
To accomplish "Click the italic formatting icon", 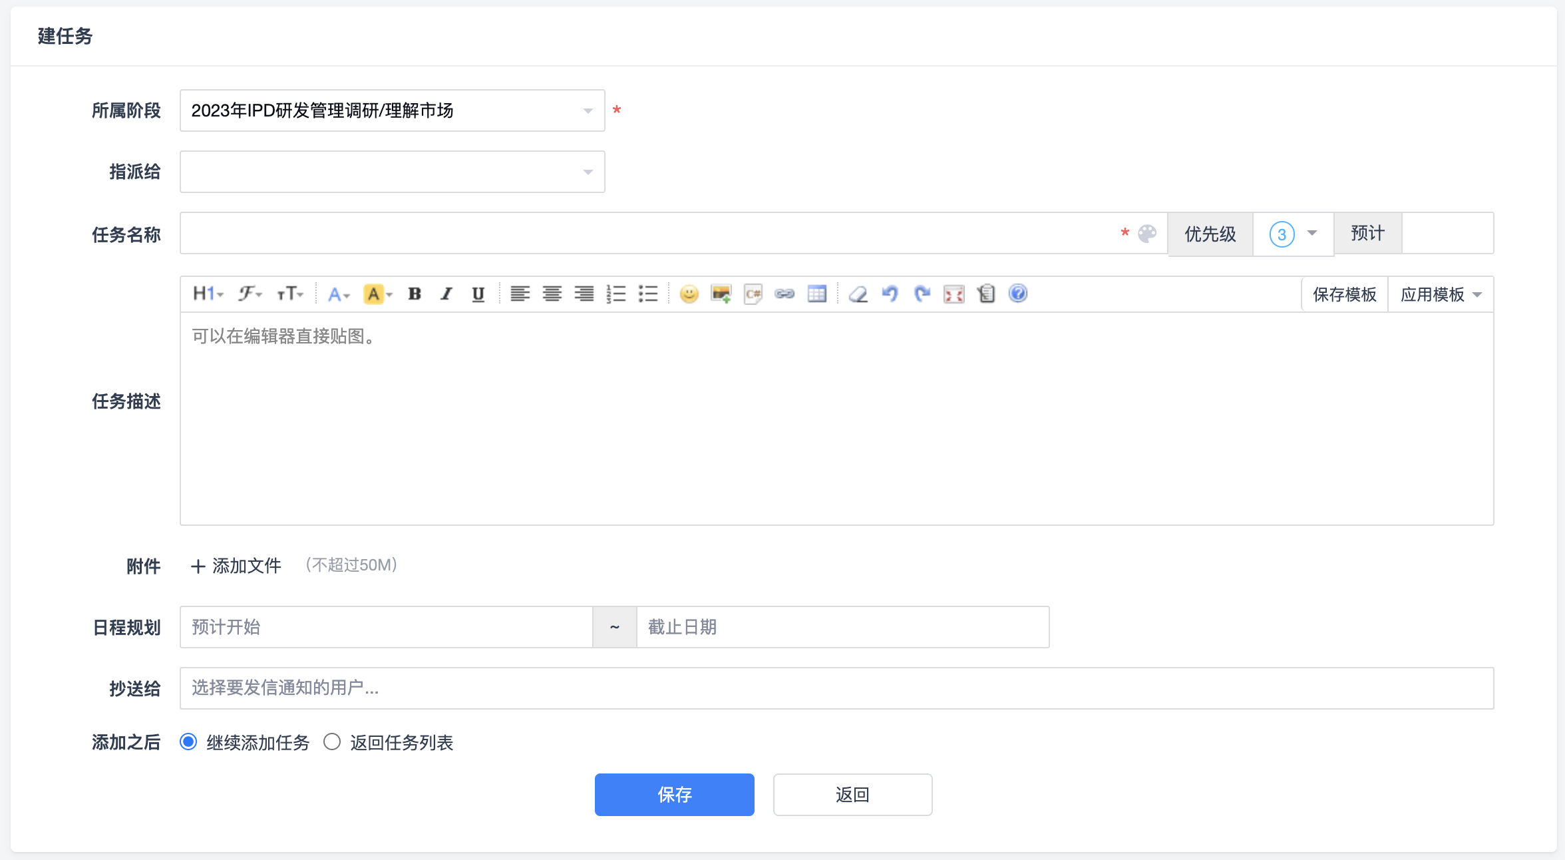I will pos(446,294).
